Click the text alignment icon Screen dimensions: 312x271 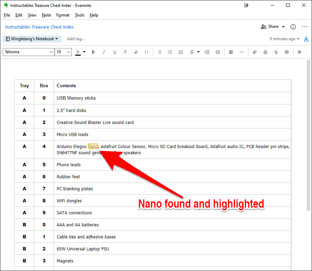point(192,52)
